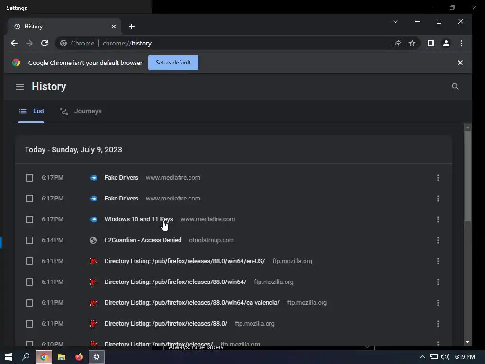Go back using the browser back arrow
Viewport: 485px width, 364px height.
pyautogui.click(x=14, y=43)
